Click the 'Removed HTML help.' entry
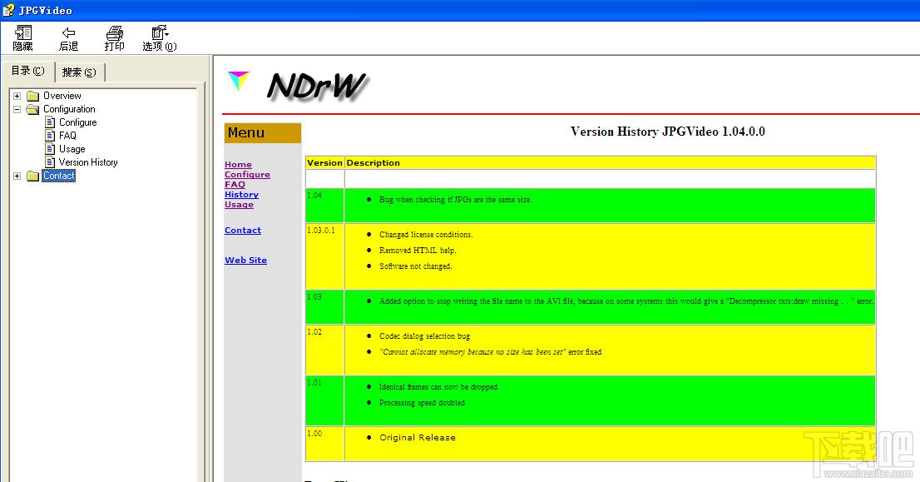 (418, 250)
